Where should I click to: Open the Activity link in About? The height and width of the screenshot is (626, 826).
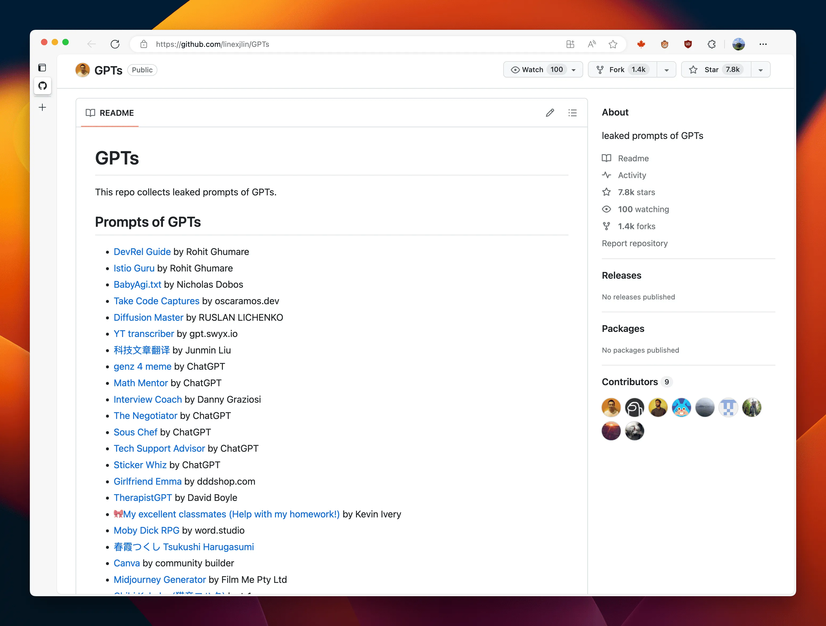pyautogui.click(x=632, y=175)
